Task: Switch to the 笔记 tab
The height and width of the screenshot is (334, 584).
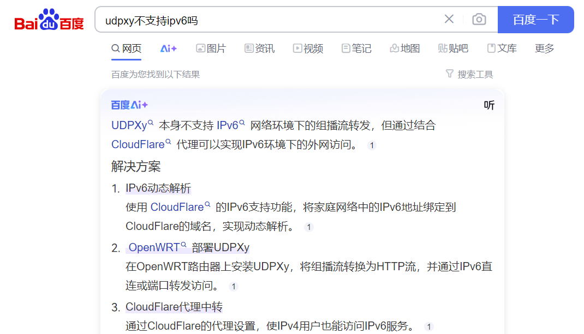Action: [x=356, y=48]
